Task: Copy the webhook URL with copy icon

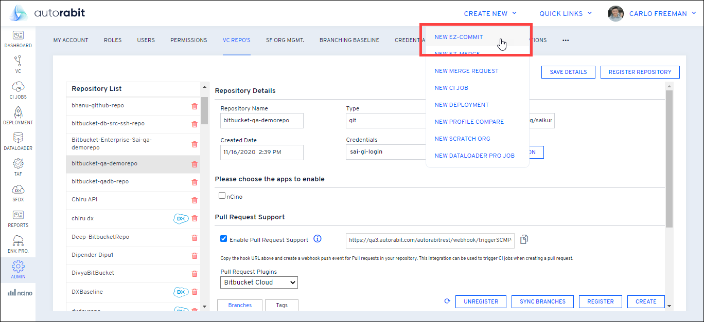Action: (524, 239)
